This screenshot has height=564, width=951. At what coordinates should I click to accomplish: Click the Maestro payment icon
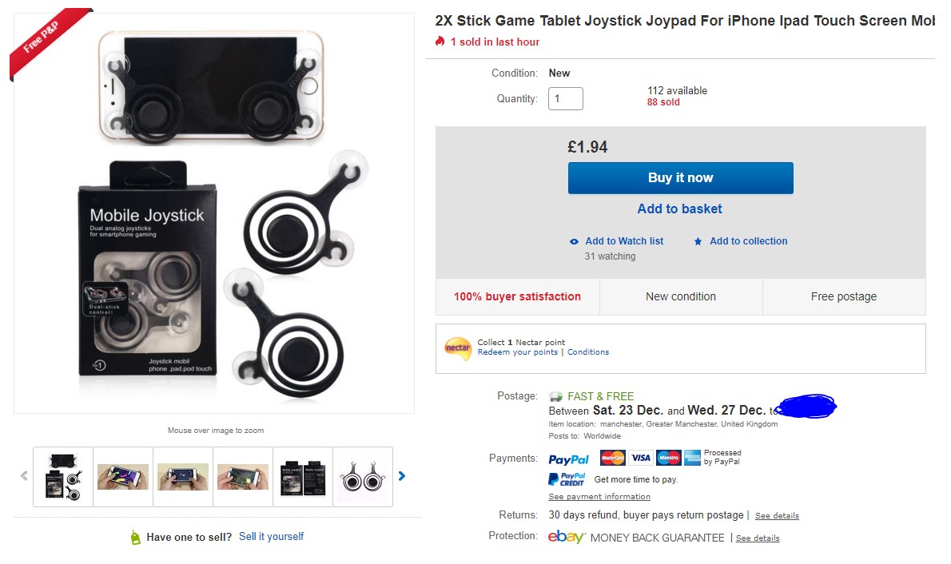[x=670, y=458]
